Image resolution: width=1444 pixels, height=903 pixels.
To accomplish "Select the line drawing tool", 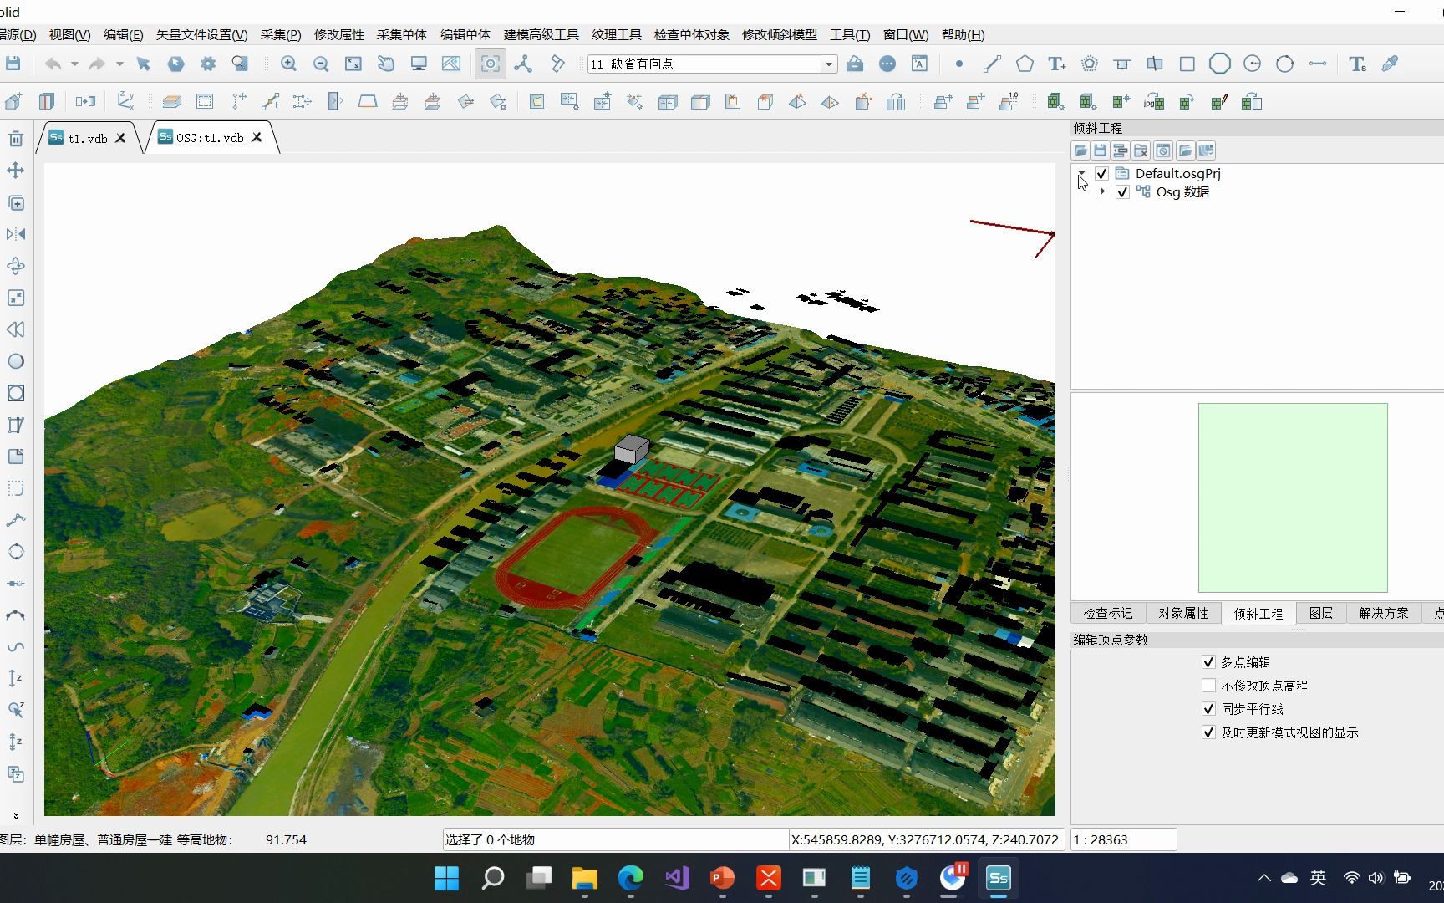I will point(992,64).
